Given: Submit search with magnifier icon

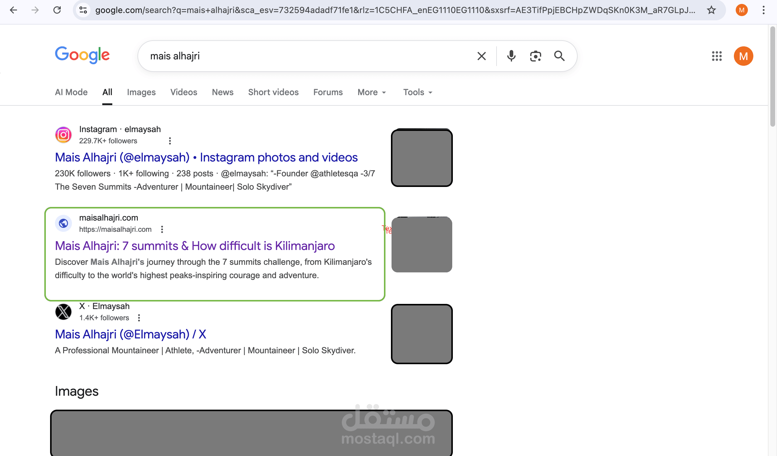Looking at the screenshot, I should click(x=559, y=56).
